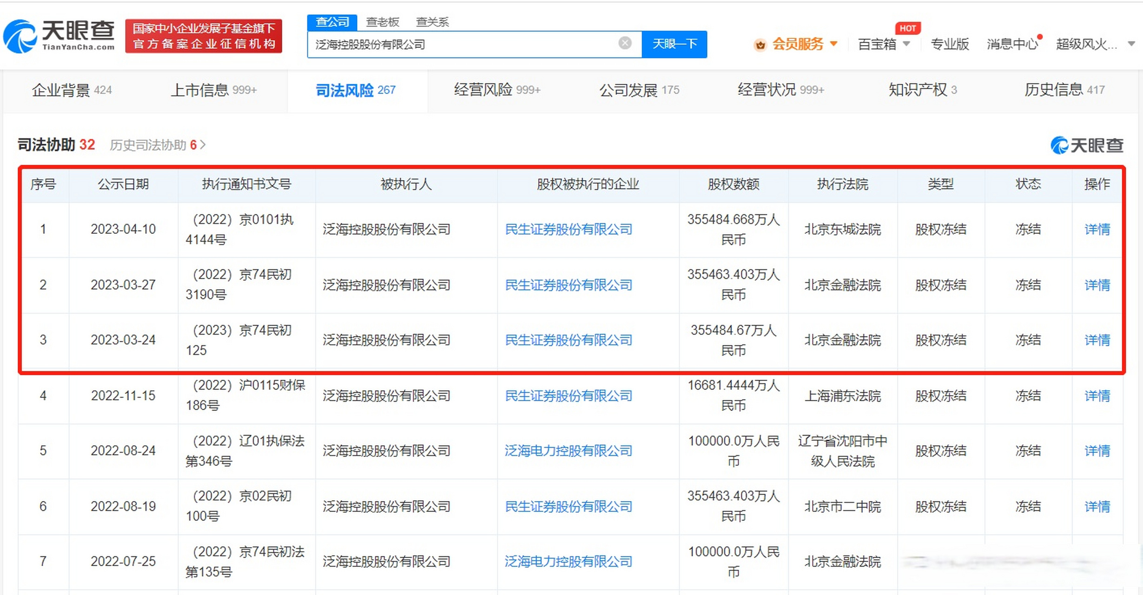This screenshot has height=595, width=1143.
Task: Open the 上市信息 tab
Action: [x=214, y=90]
